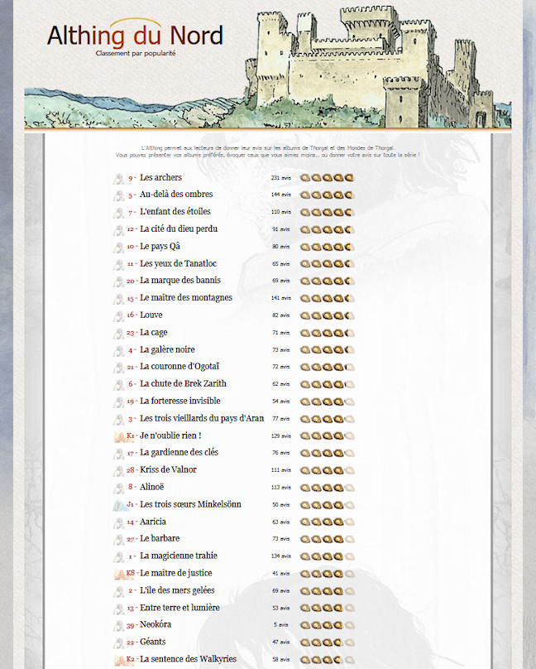Click the album icon beside Je n'oublie rien !
This screenshot has height=669, width=536.
point(118,436)
